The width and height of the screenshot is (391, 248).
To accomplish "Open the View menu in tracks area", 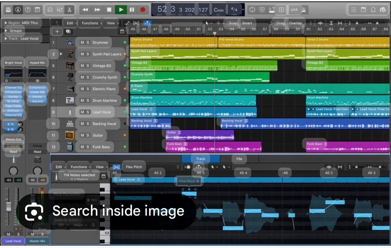I will coord(113,23).
